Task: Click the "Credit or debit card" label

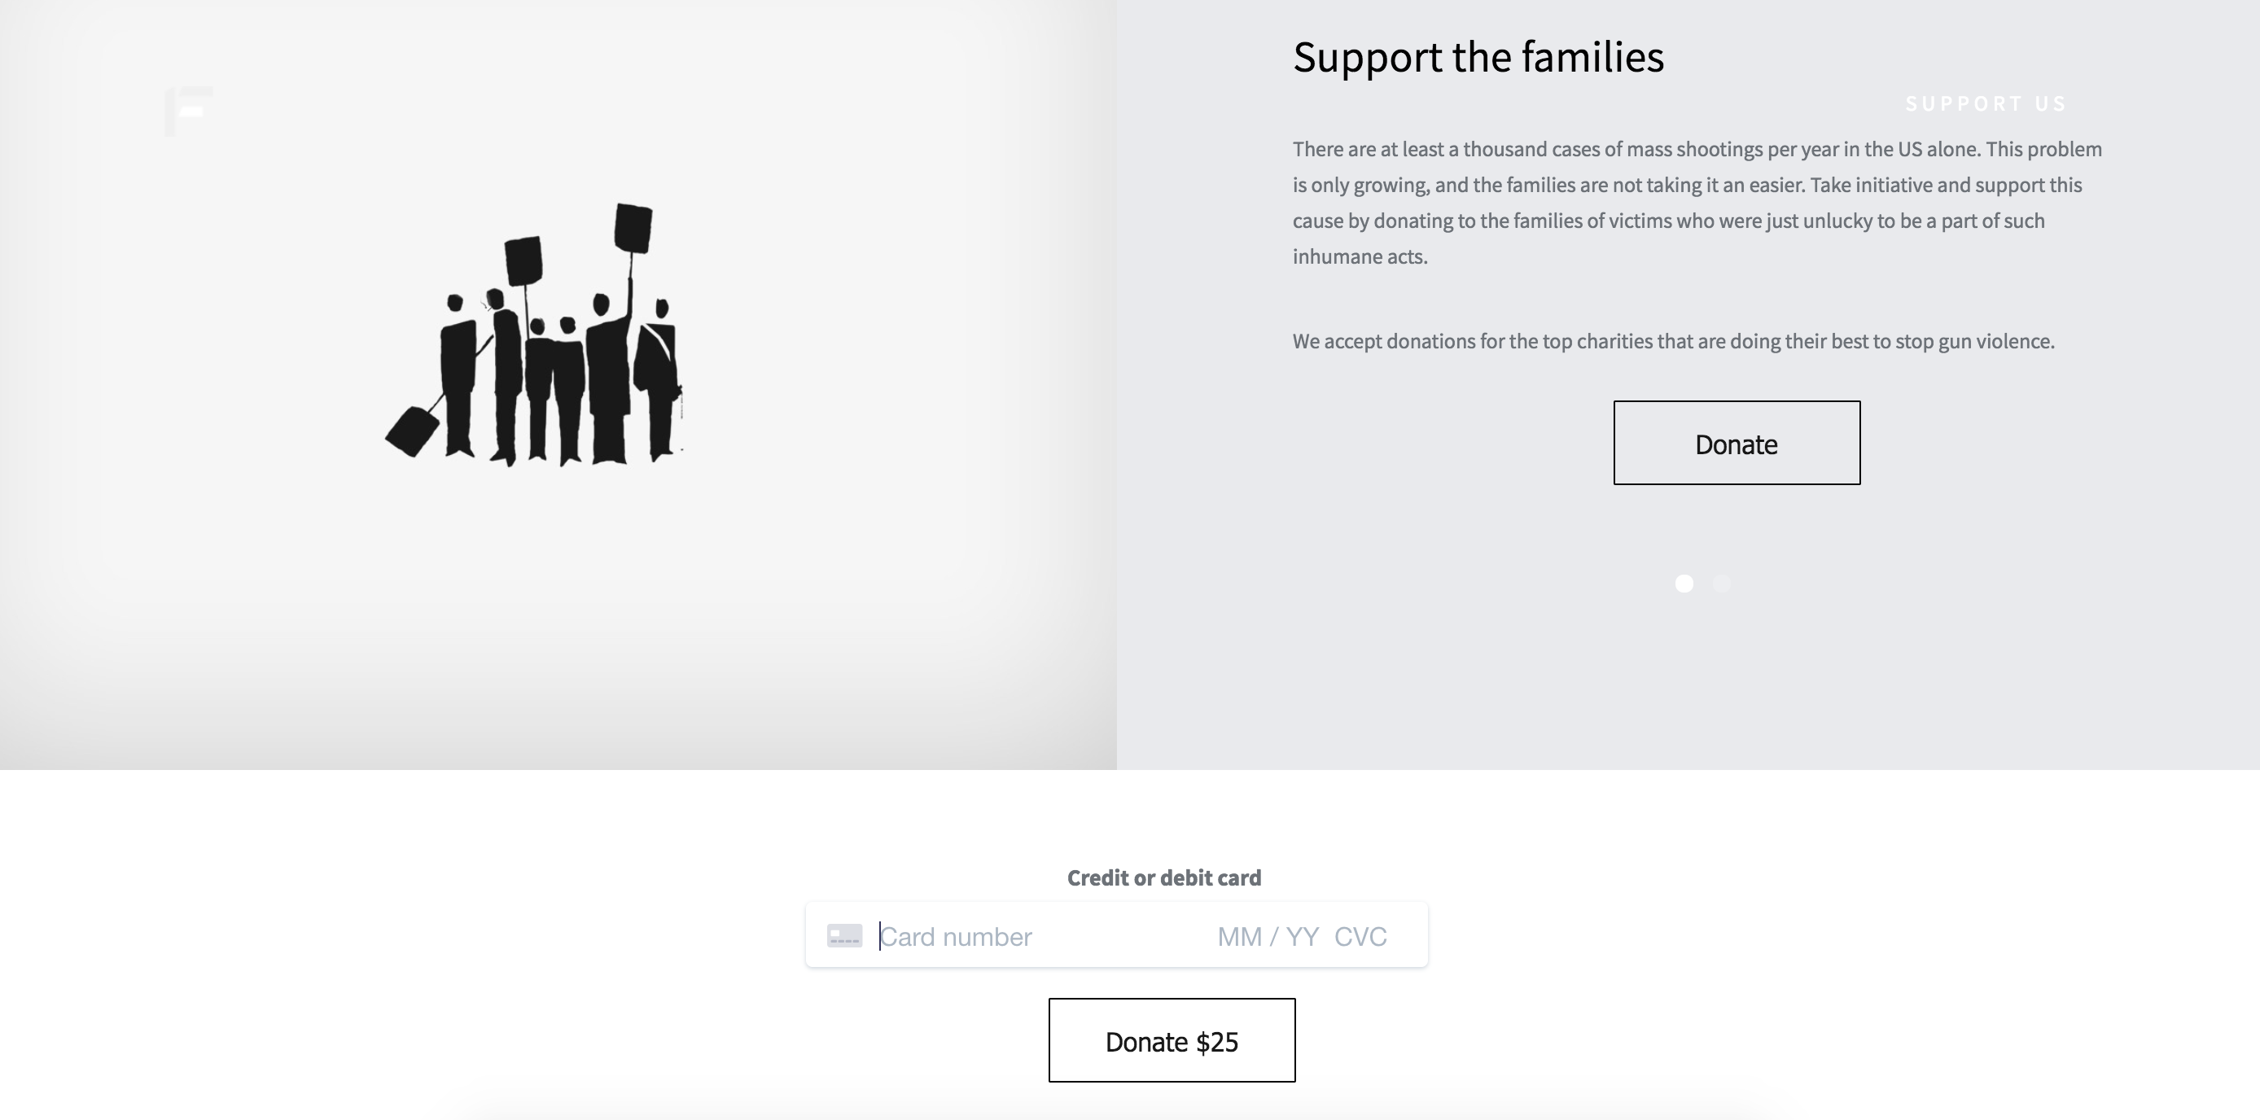Action: click(1163, 878)
